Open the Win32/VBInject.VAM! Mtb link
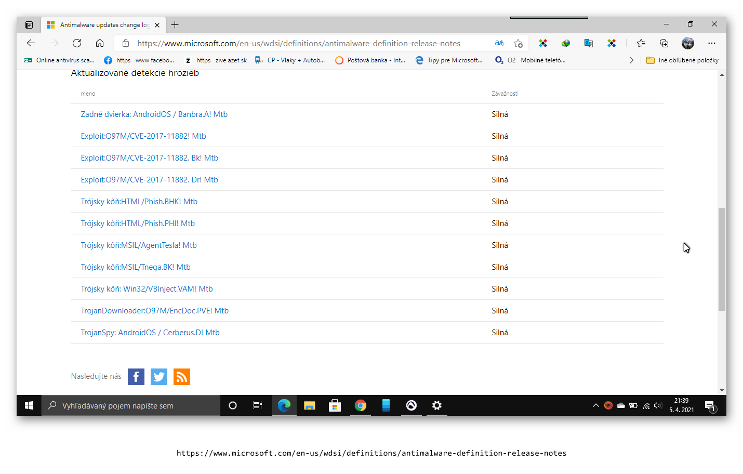This screenshot has height=474, width=743. (147, 289)
